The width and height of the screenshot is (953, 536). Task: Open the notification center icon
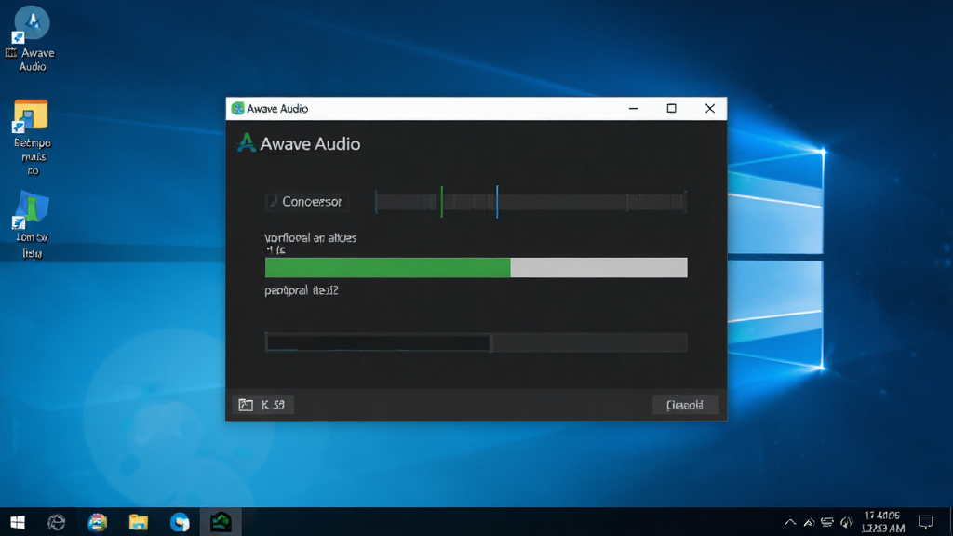click(x=926, y=522)
